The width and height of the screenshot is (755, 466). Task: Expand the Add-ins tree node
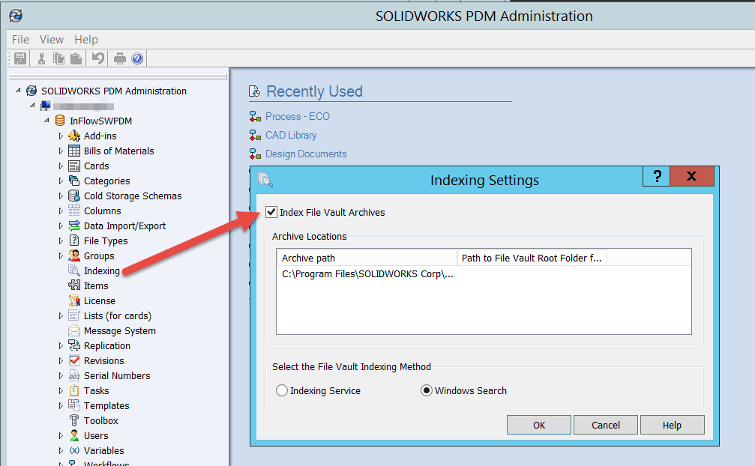click(x=61, y=136)
